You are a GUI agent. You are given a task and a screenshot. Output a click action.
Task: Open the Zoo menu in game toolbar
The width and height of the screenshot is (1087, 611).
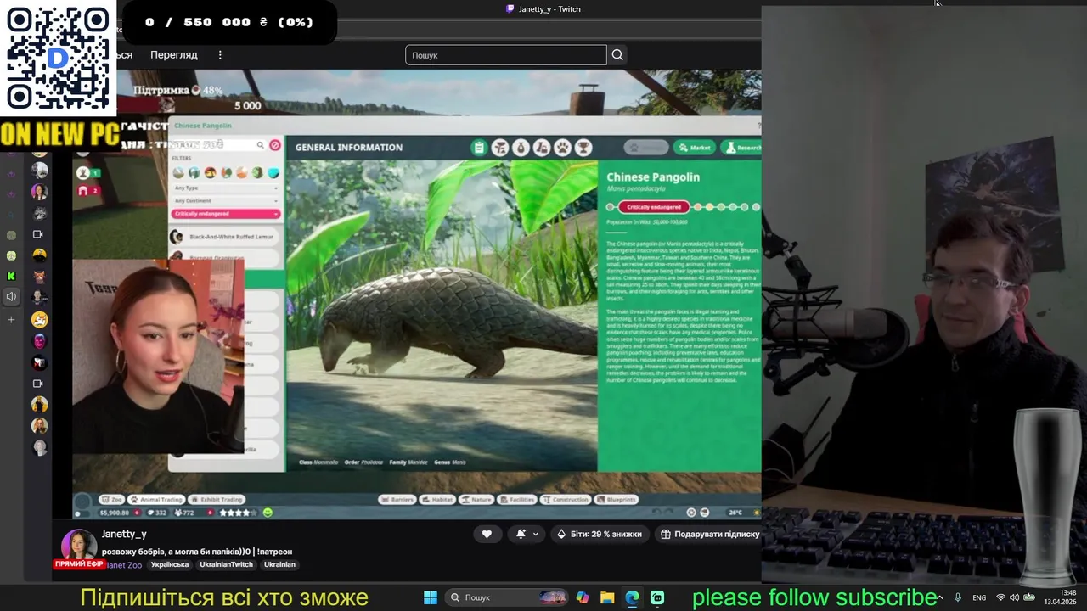111,500
